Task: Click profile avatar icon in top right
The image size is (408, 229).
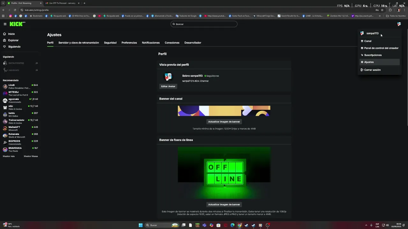Action: [x=399, y=24]
